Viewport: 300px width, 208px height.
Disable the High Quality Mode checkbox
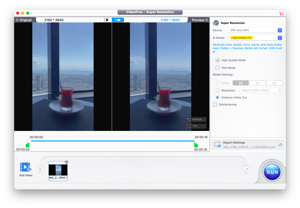point(217,60)
